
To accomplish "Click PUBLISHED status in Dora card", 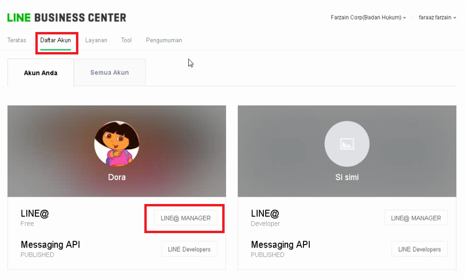I will tap(37, 255).
